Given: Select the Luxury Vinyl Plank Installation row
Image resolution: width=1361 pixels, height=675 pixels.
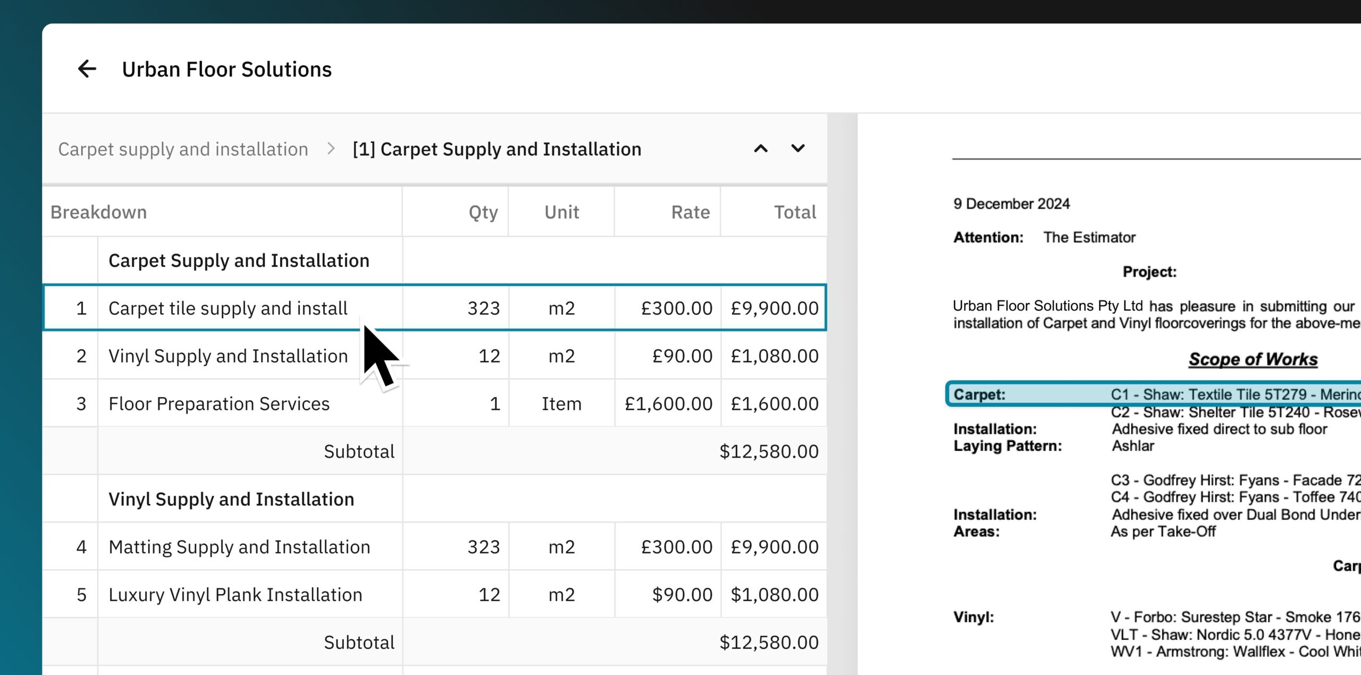Looking at the screenshot, I should click(x=236, y=594).
